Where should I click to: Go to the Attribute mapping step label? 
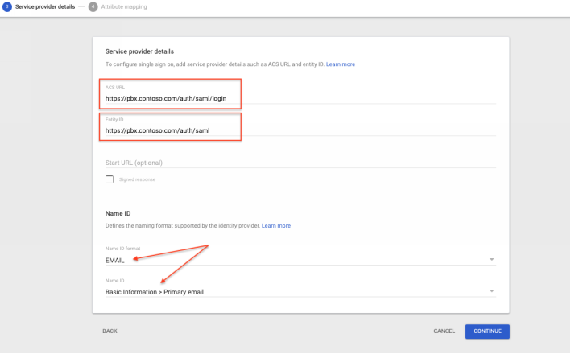click(124, 6)
